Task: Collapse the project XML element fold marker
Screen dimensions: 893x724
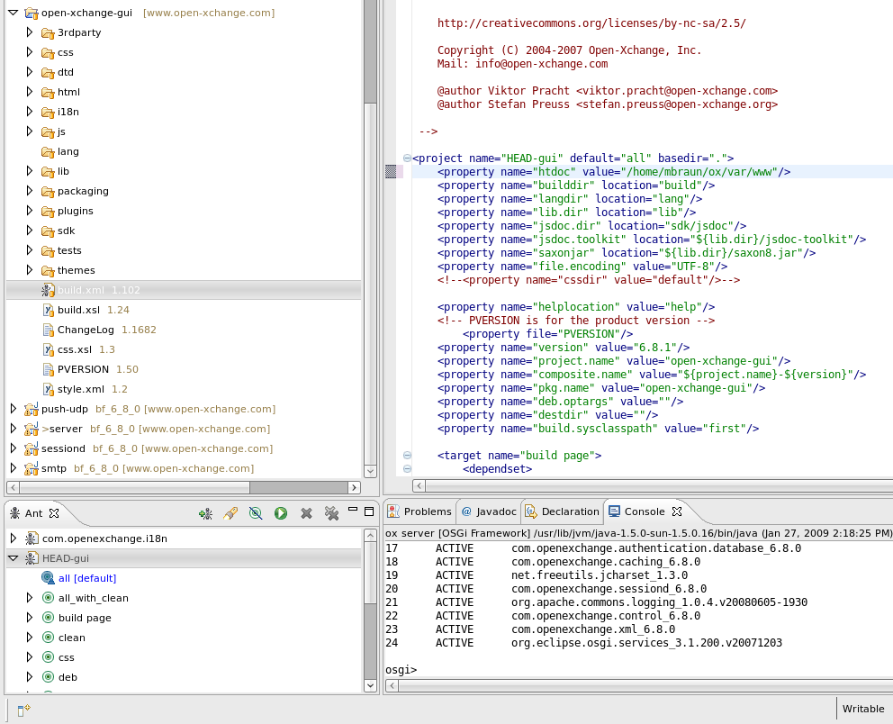Action: 407,158
